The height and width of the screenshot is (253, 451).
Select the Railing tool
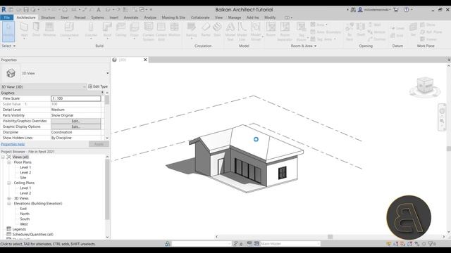click(x=191, y=30)
